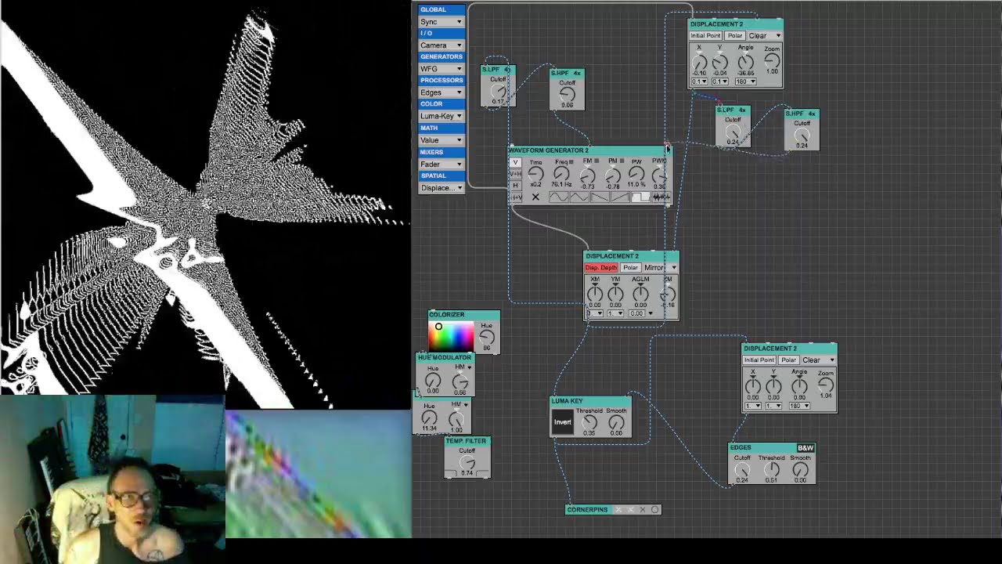Image resolution: width=1002 pixels, height=564 pixels.
Task: Select the GENERATORS category header
Action: tap(441, 56)
